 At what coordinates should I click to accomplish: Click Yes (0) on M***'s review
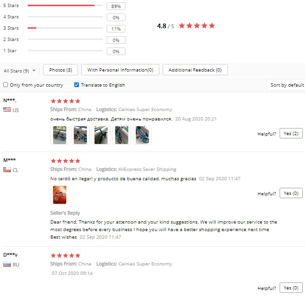pos(291,193)
